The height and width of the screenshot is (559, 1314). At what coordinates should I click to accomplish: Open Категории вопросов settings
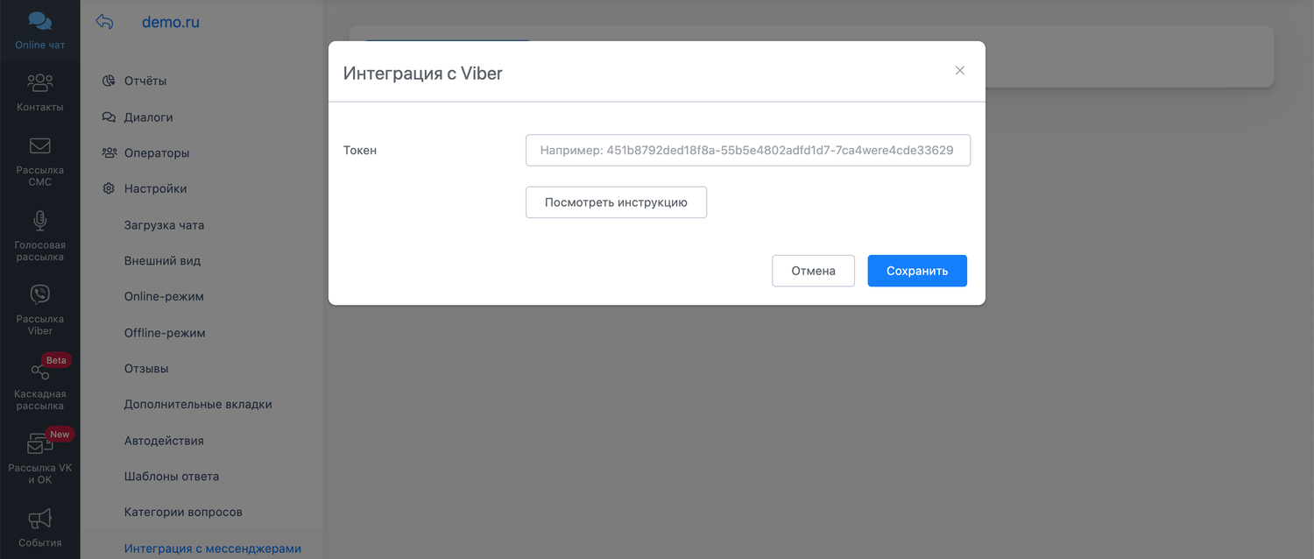(183, 512)
